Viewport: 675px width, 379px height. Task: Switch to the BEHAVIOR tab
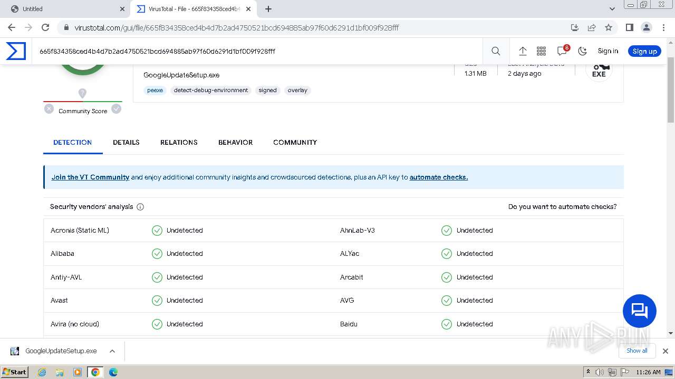(x=235, y=142)
